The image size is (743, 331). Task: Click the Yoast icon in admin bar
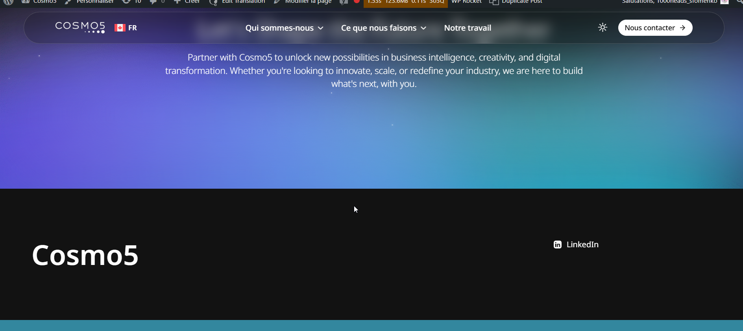coord(344,2)
